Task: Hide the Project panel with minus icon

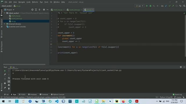Action: [x=47, y=10]
